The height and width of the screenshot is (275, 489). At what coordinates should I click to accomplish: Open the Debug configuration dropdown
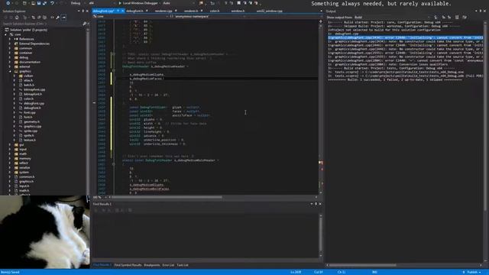[x=77, y=3]
